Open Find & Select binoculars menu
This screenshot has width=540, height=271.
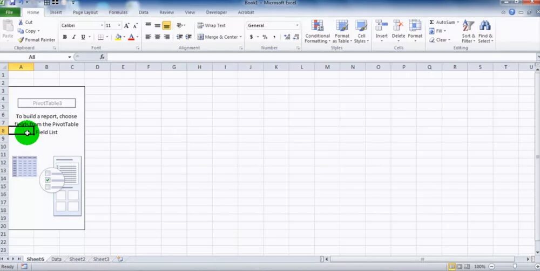coord(485,31)
